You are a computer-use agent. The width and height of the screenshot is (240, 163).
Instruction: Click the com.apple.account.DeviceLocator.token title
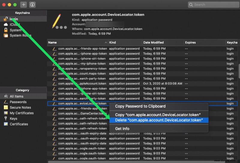tap(108, 14)
